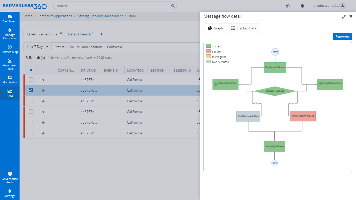Viewport: 356px width, 200px height.
Task: Open the Last 7 Days dropdown
Action: 38,47
